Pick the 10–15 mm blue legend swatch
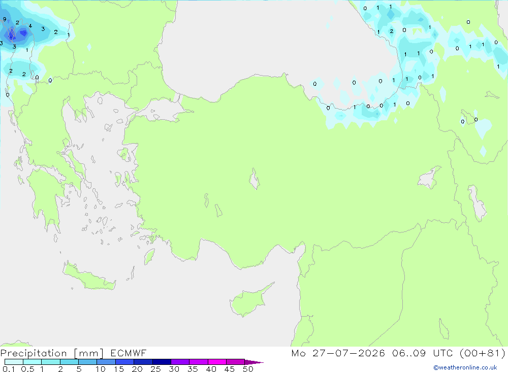Viewport: 508px width, 372px height. point(106,362)
